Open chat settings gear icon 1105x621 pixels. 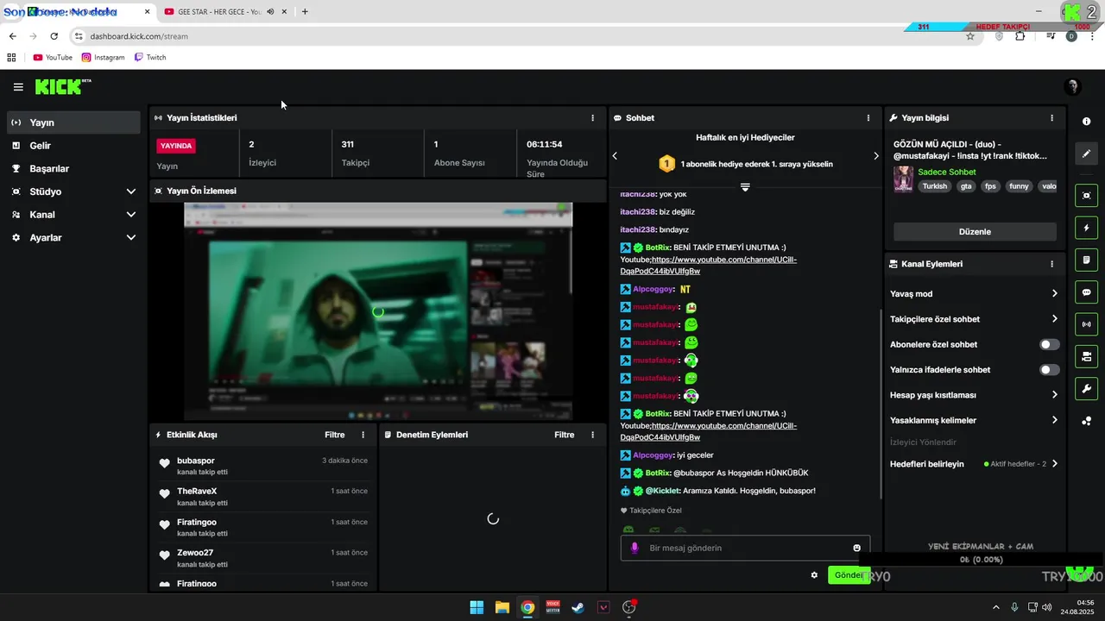coord(814,575)
